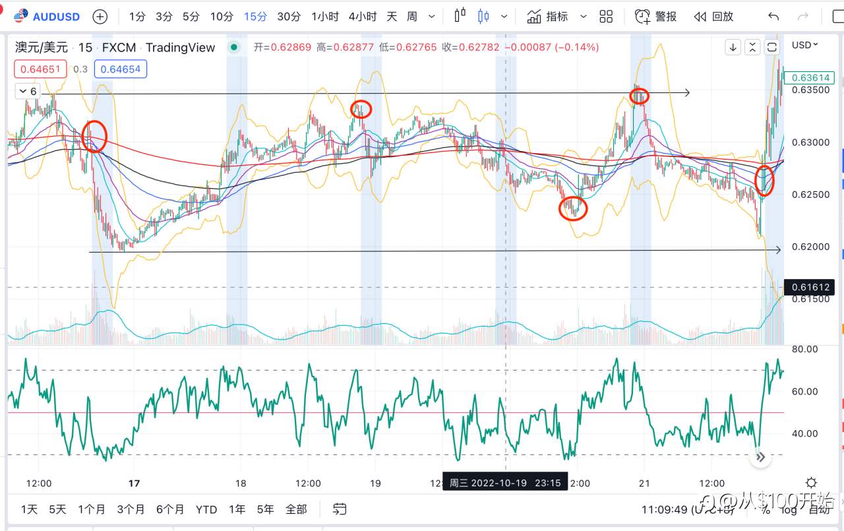Screen dimensions: 844x531
Task: Open chart settings gear icon
Action: point(811,483)
